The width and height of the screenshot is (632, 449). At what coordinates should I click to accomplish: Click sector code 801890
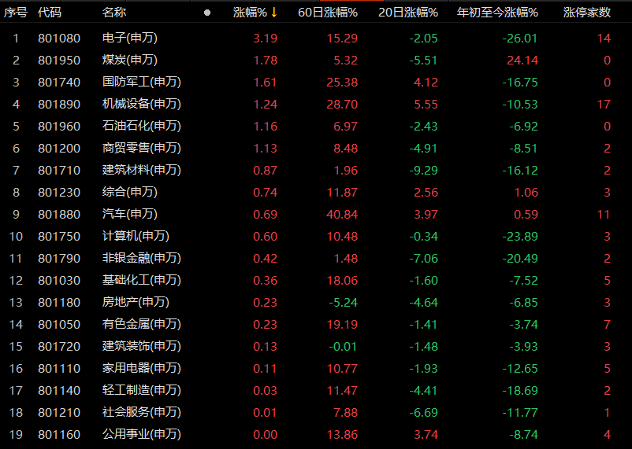coord(59,104)
